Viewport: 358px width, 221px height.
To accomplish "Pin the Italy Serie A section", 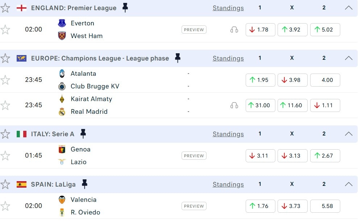I will point(83,134).
